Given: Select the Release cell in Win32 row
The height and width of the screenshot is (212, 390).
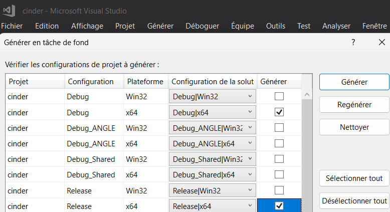Looking at the screenshot, I should coord(94,191).
